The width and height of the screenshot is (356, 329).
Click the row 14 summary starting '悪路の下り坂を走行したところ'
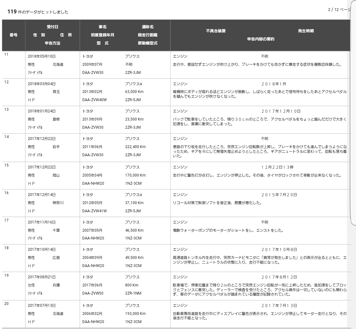pos(260,151)
